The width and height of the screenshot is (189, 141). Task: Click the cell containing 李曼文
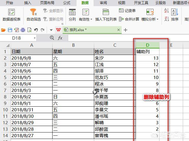click(115, 110)
